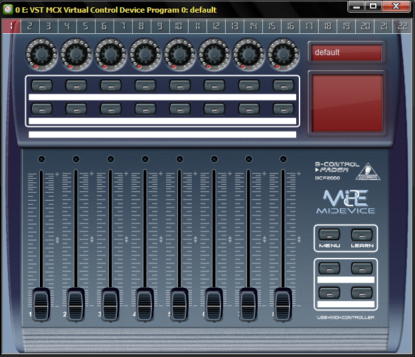Click the round X indicator above fader 4
This screenshot has width=415, height=357.
coord(145,159)
